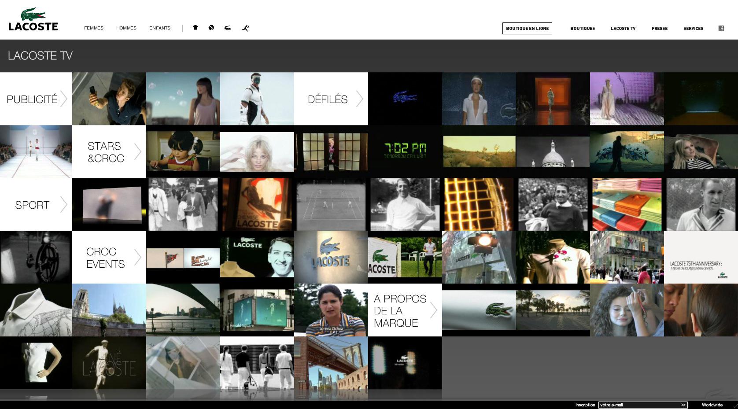Click the small crocodile silhouette icon
Screen dimensions: 738x409
pos(228,28)
